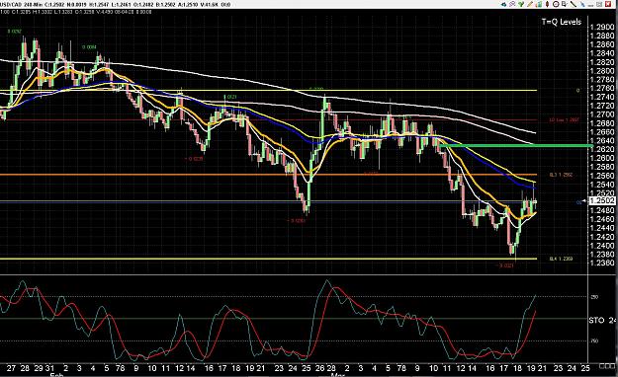
Task: Select the upper yellow horizontal line near 1.2760
Action: click(x=268, y=90)
